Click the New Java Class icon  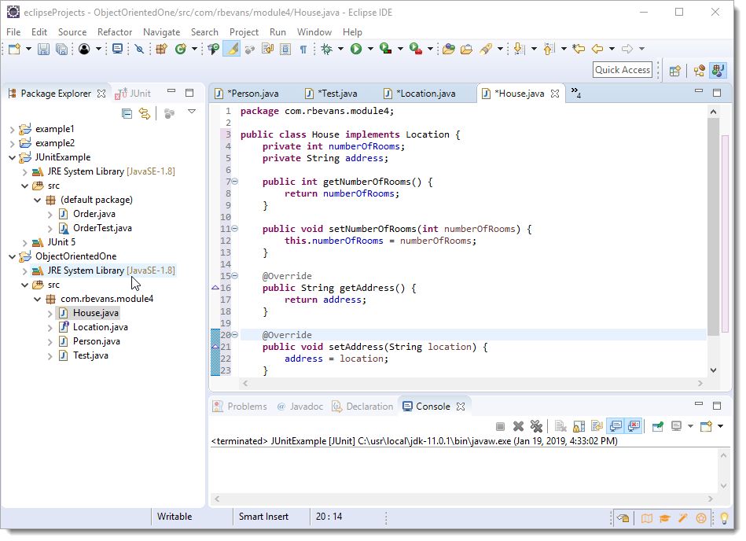(x=180, y=49)
